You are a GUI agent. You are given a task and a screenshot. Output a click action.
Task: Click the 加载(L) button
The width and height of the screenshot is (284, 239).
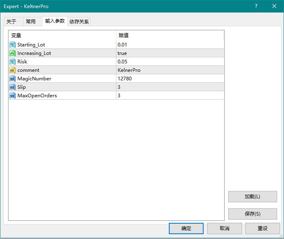[252, 197]
